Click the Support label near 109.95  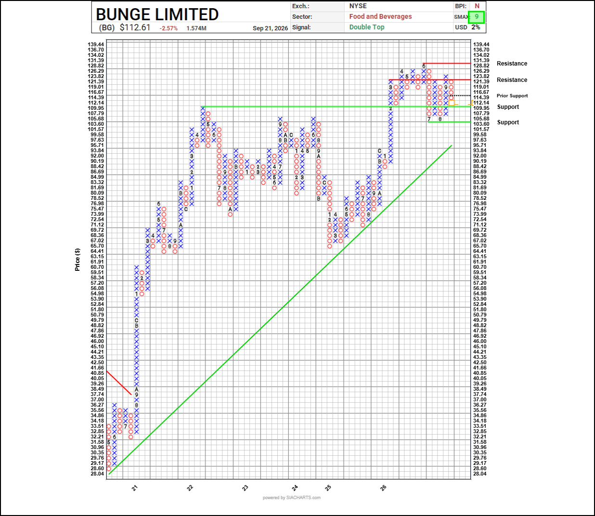508,107
